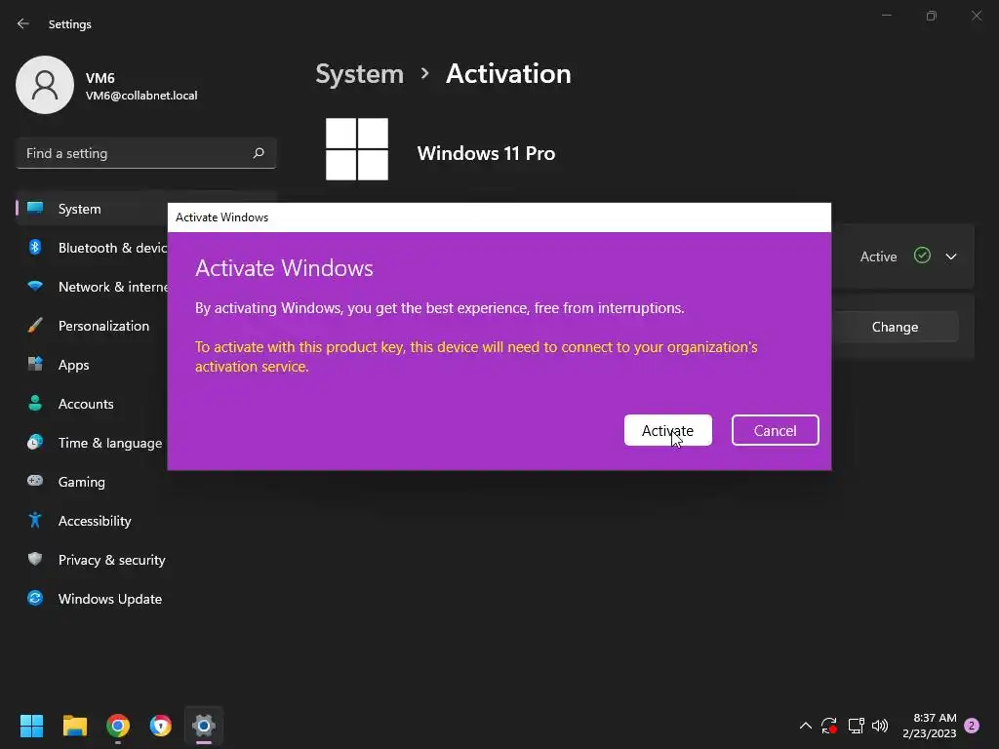Image resolution: width=999 pixels, height=749 pixels.
Task: Click the VM6@collabnet.local account text
Action: coord(141,96)
